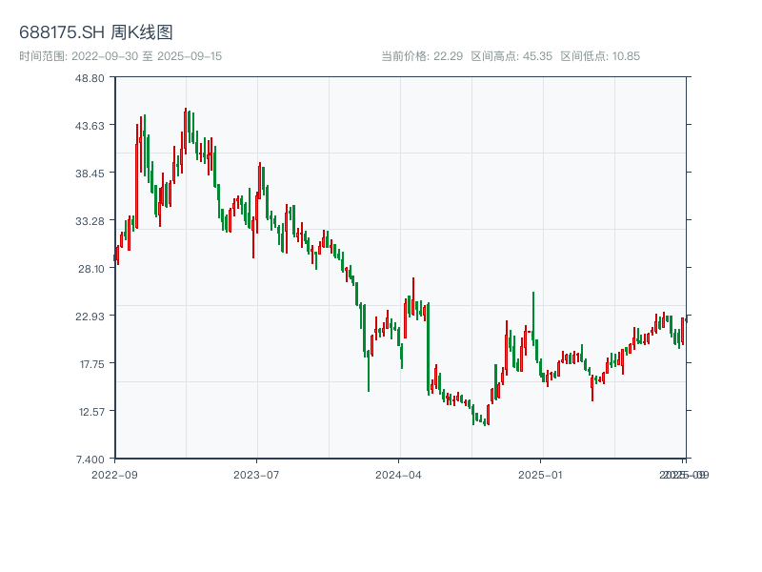Click the 688175.SH 周K线图 chart title
The width and height of the screenshot is (762, 572).
coord(96,33)
